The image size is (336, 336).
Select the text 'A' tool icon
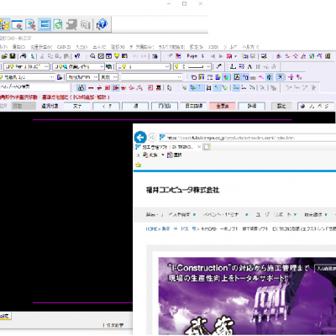[249, 66]
